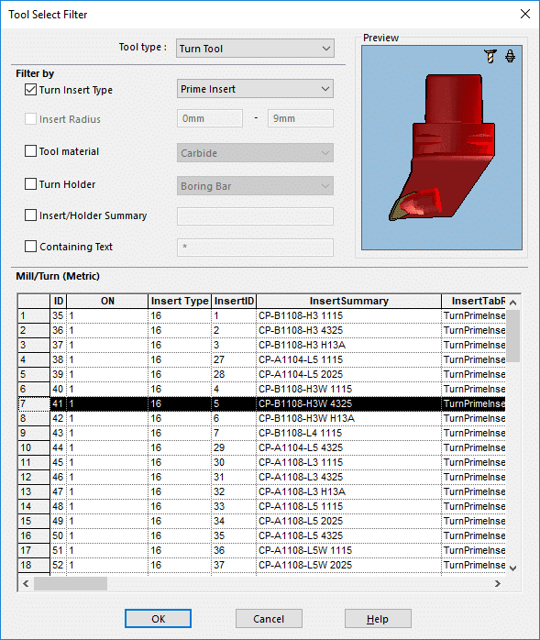540x640 pixels.
Task: Select row CP-A1108-L5W 2025
Action: (261, 566)
